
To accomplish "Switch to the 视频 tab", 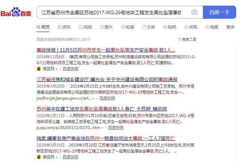I will pos(85,27).
